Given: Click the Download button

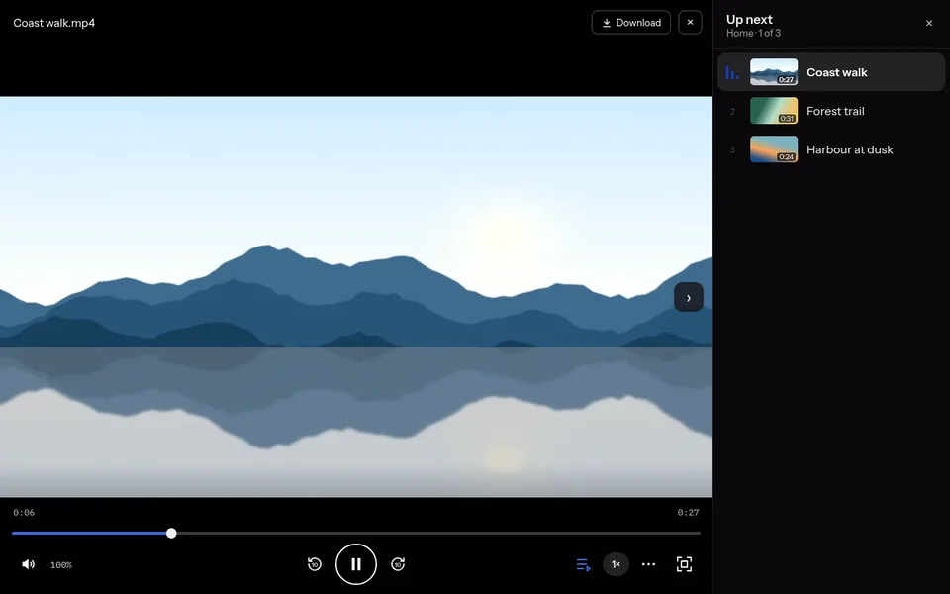Looking at the screenshot, I should click(x=630, y=23).
